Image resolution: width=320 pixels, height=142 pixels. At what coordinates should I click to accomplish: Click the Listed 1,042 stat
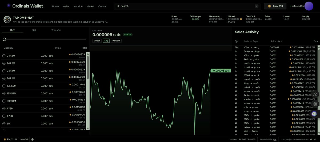286,18
